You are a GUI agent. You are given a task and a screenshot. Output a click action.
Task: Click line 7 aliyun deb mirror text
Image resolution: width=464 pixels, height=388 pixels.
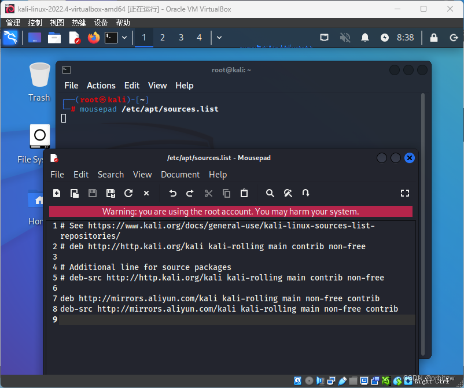pos(220,298)
